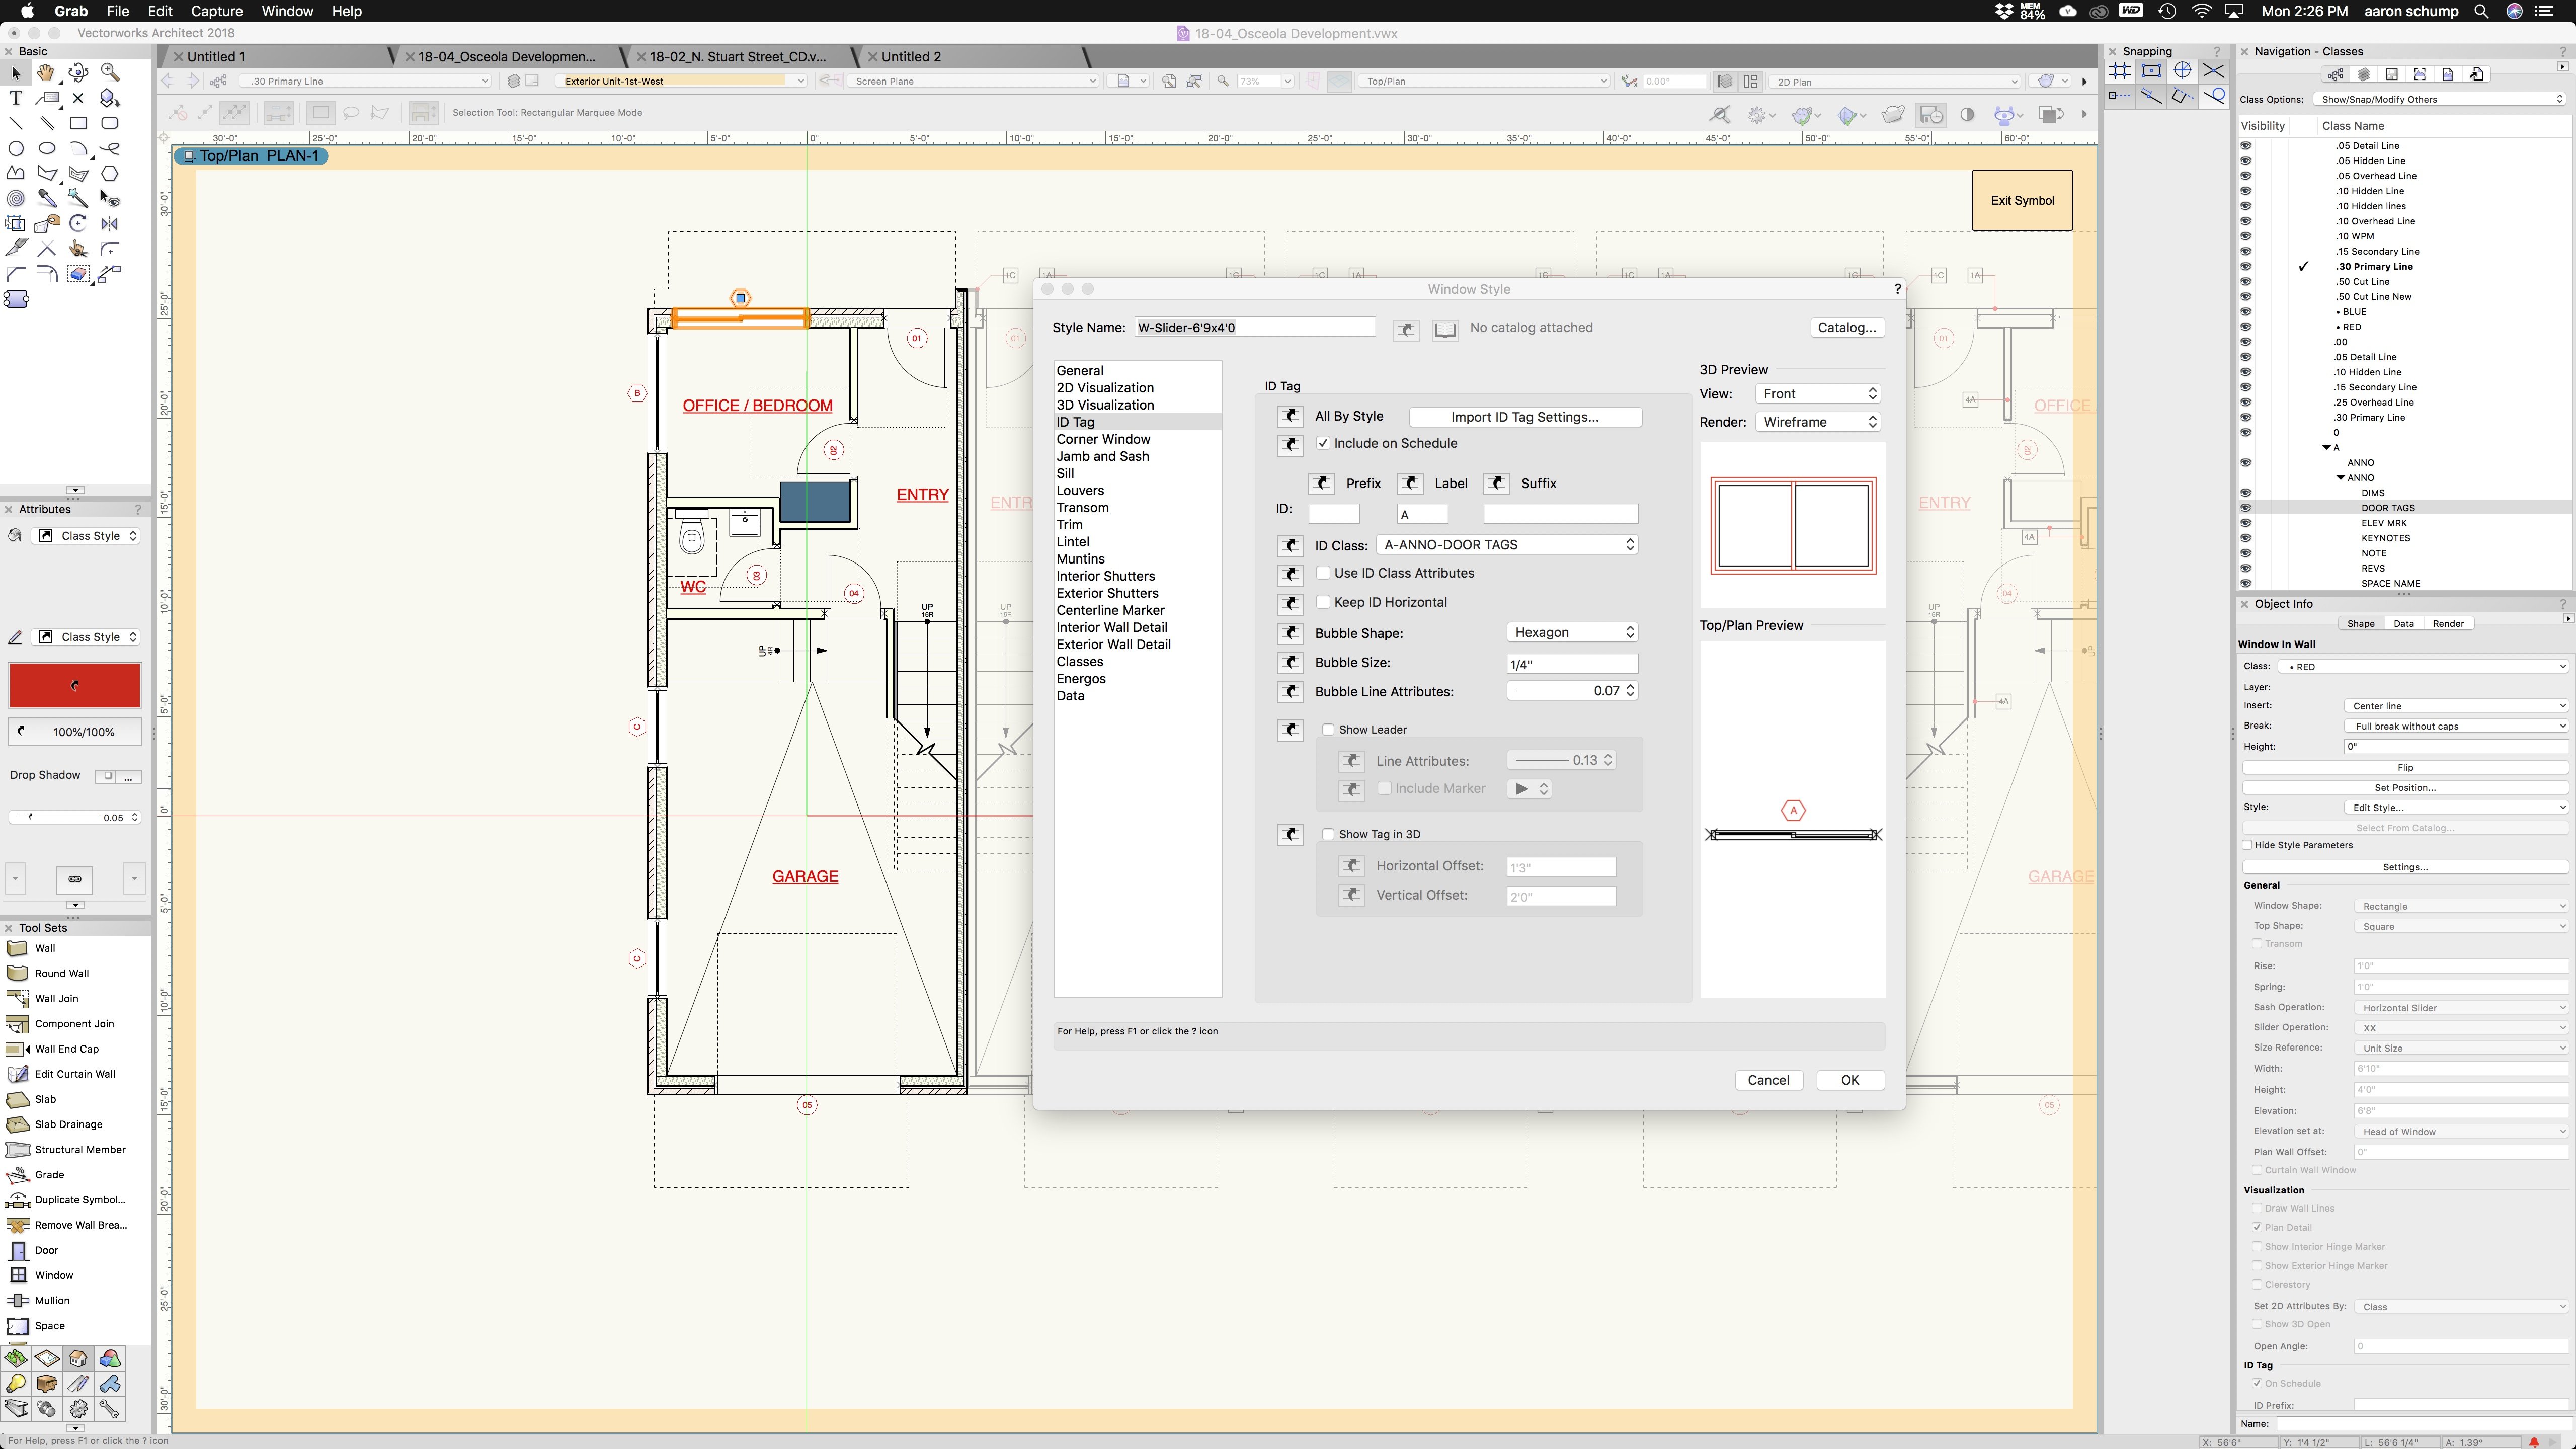Select the Pan hand tool

(x=46, y=73)
